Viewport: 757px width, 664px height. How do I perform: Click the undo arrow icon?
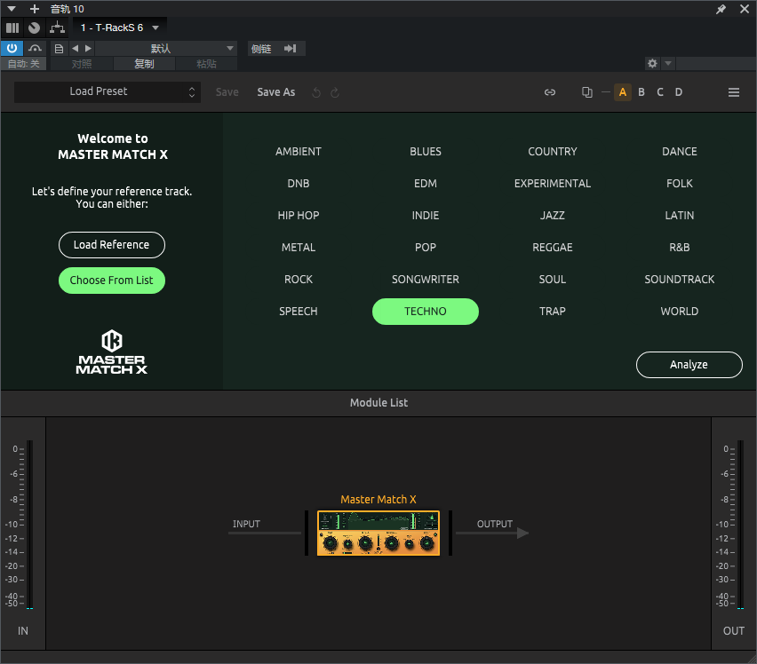pos(316,92)
